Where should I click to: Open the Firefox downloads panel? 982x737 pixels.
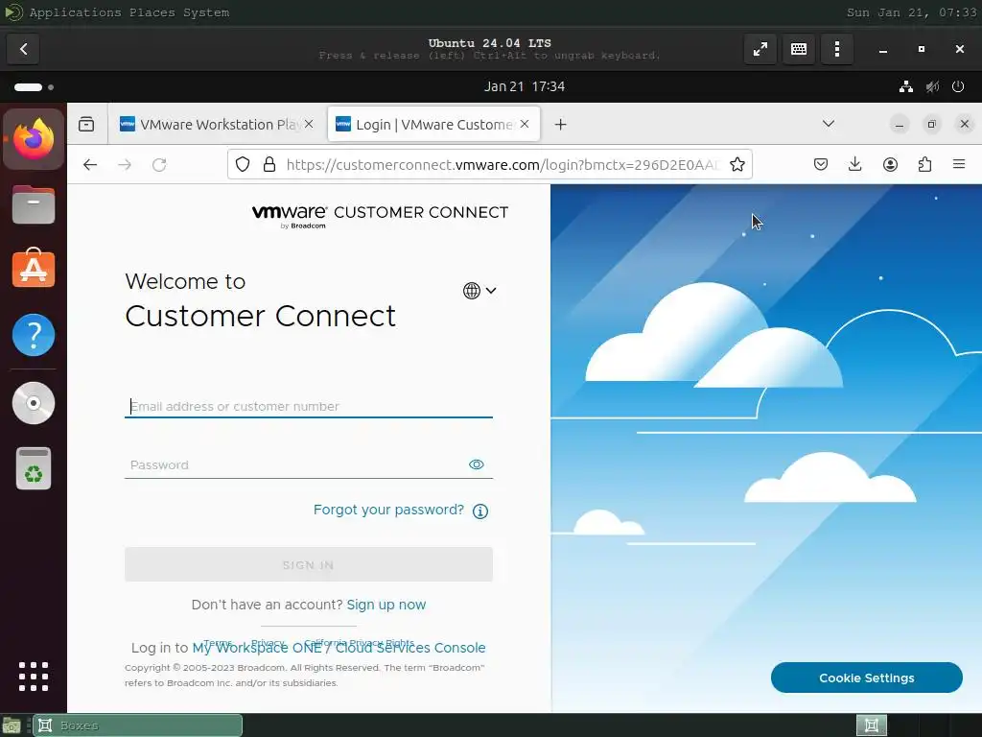pyautogui.click(x=854, y=165)
